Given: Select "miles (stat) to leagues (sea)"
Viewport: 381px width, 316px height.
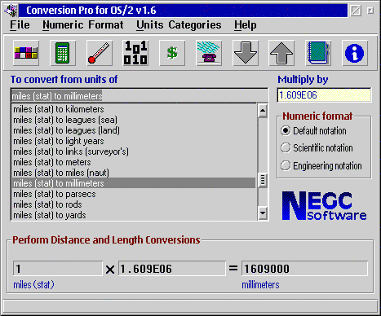Looking at the screenshot, I should tap(134, 120).
